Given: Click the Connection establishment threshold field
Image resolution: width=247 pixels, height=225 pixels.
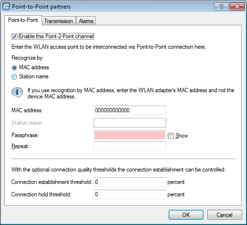Looking at the screenshot, I should click(x=130, y=182).
